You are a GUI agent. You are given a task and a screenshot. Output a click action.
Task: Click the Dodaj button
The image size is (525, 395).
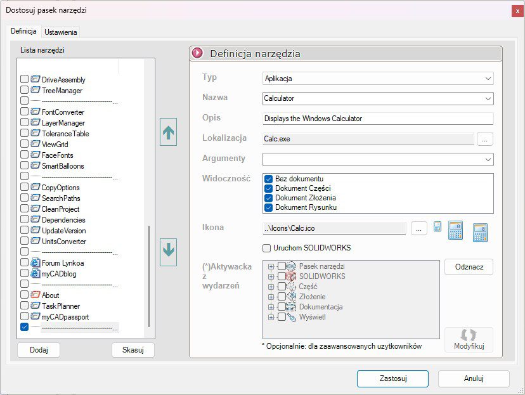pyautogui.click(x=39, y=350)
